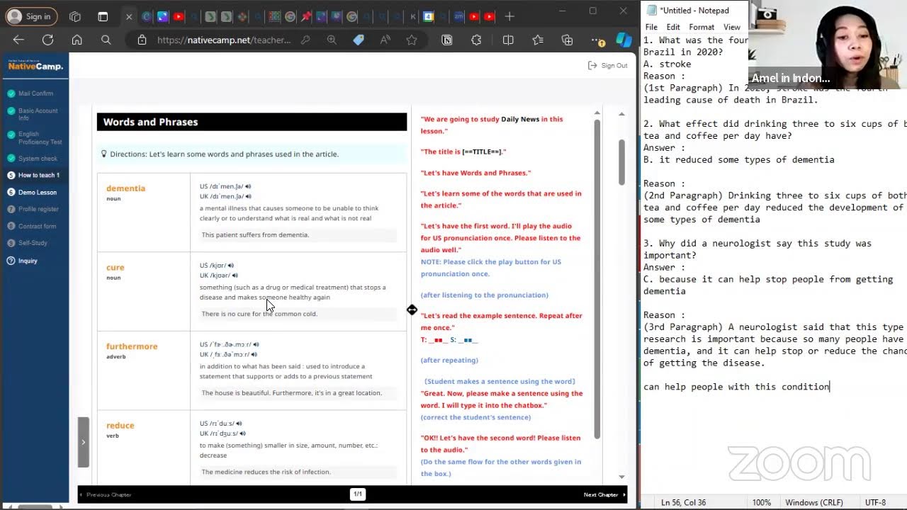Add this page to favorites with the star
The image size is (907, 510).
(x=412, y=40)
